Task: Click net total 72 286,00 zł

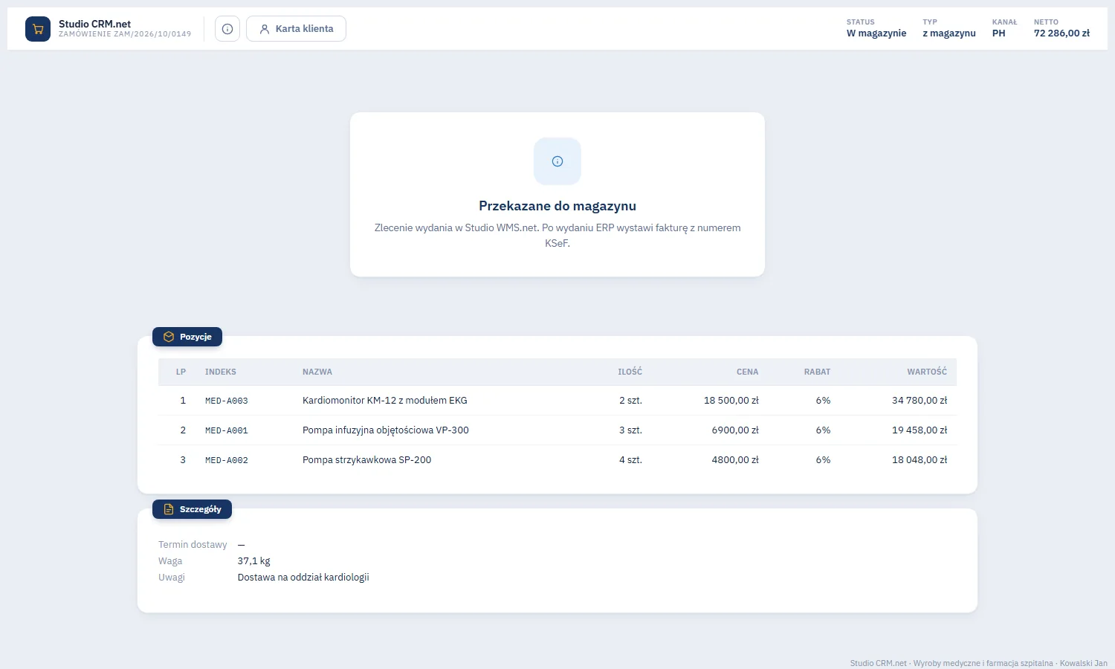Action: (x=1061, y=33)
